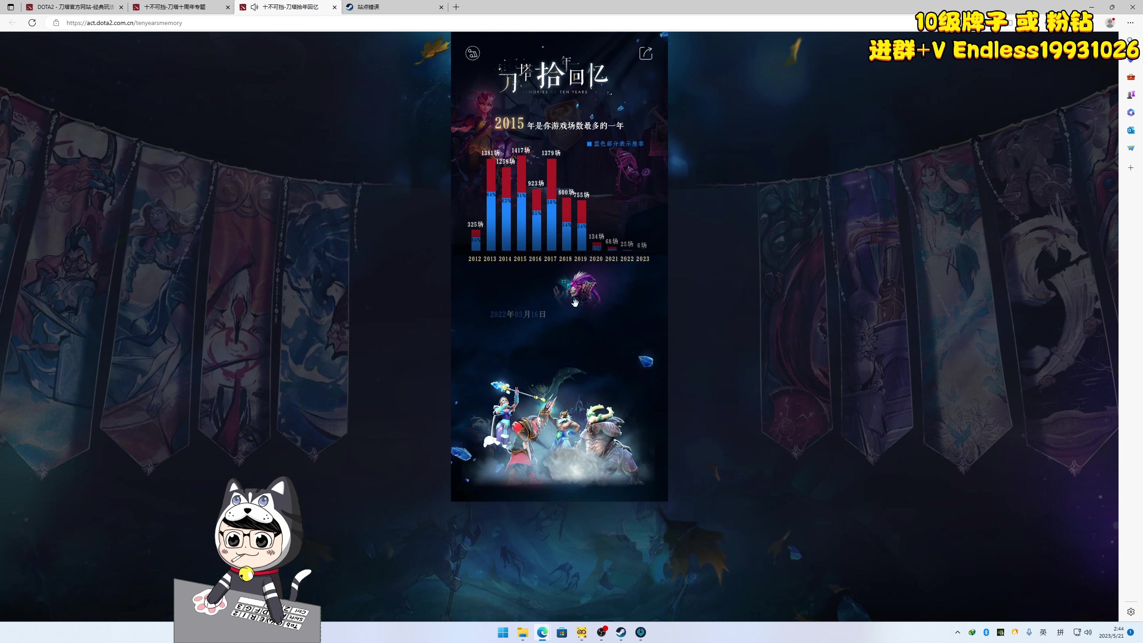Viewport: 1143px width, 643px height.
Task: Open the notification badge showing 1
Action: pos(1130,632)
